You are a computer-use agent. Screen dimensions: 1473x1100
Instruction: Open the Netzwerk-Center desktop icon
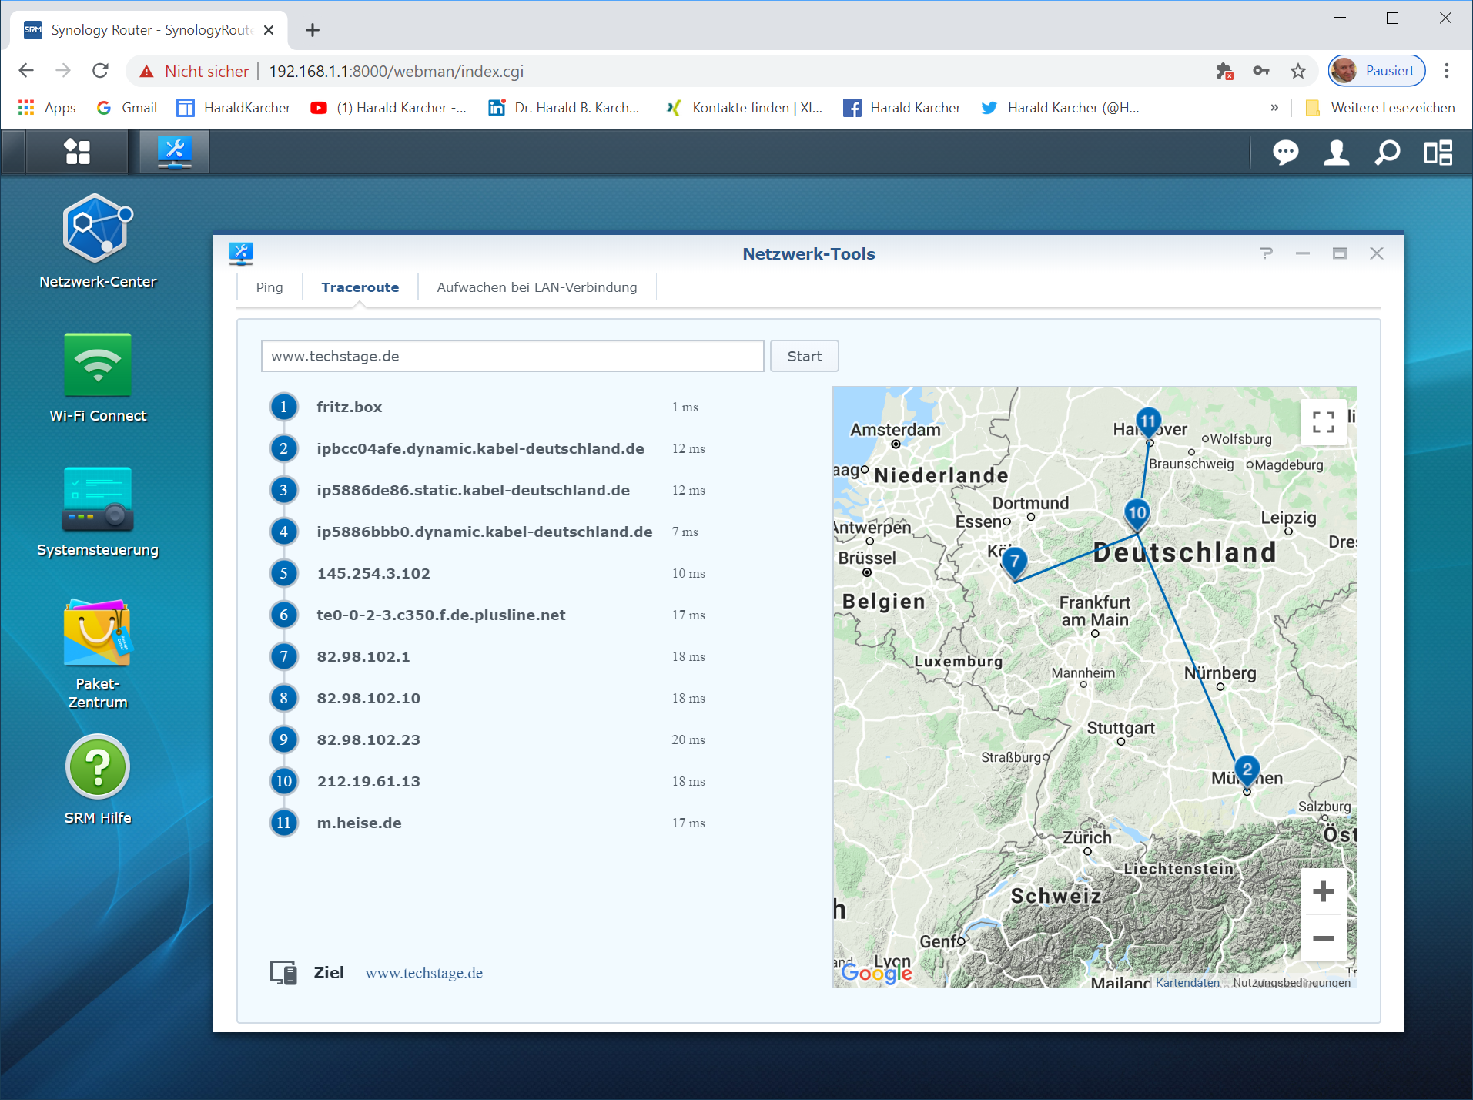coord(98,229)
